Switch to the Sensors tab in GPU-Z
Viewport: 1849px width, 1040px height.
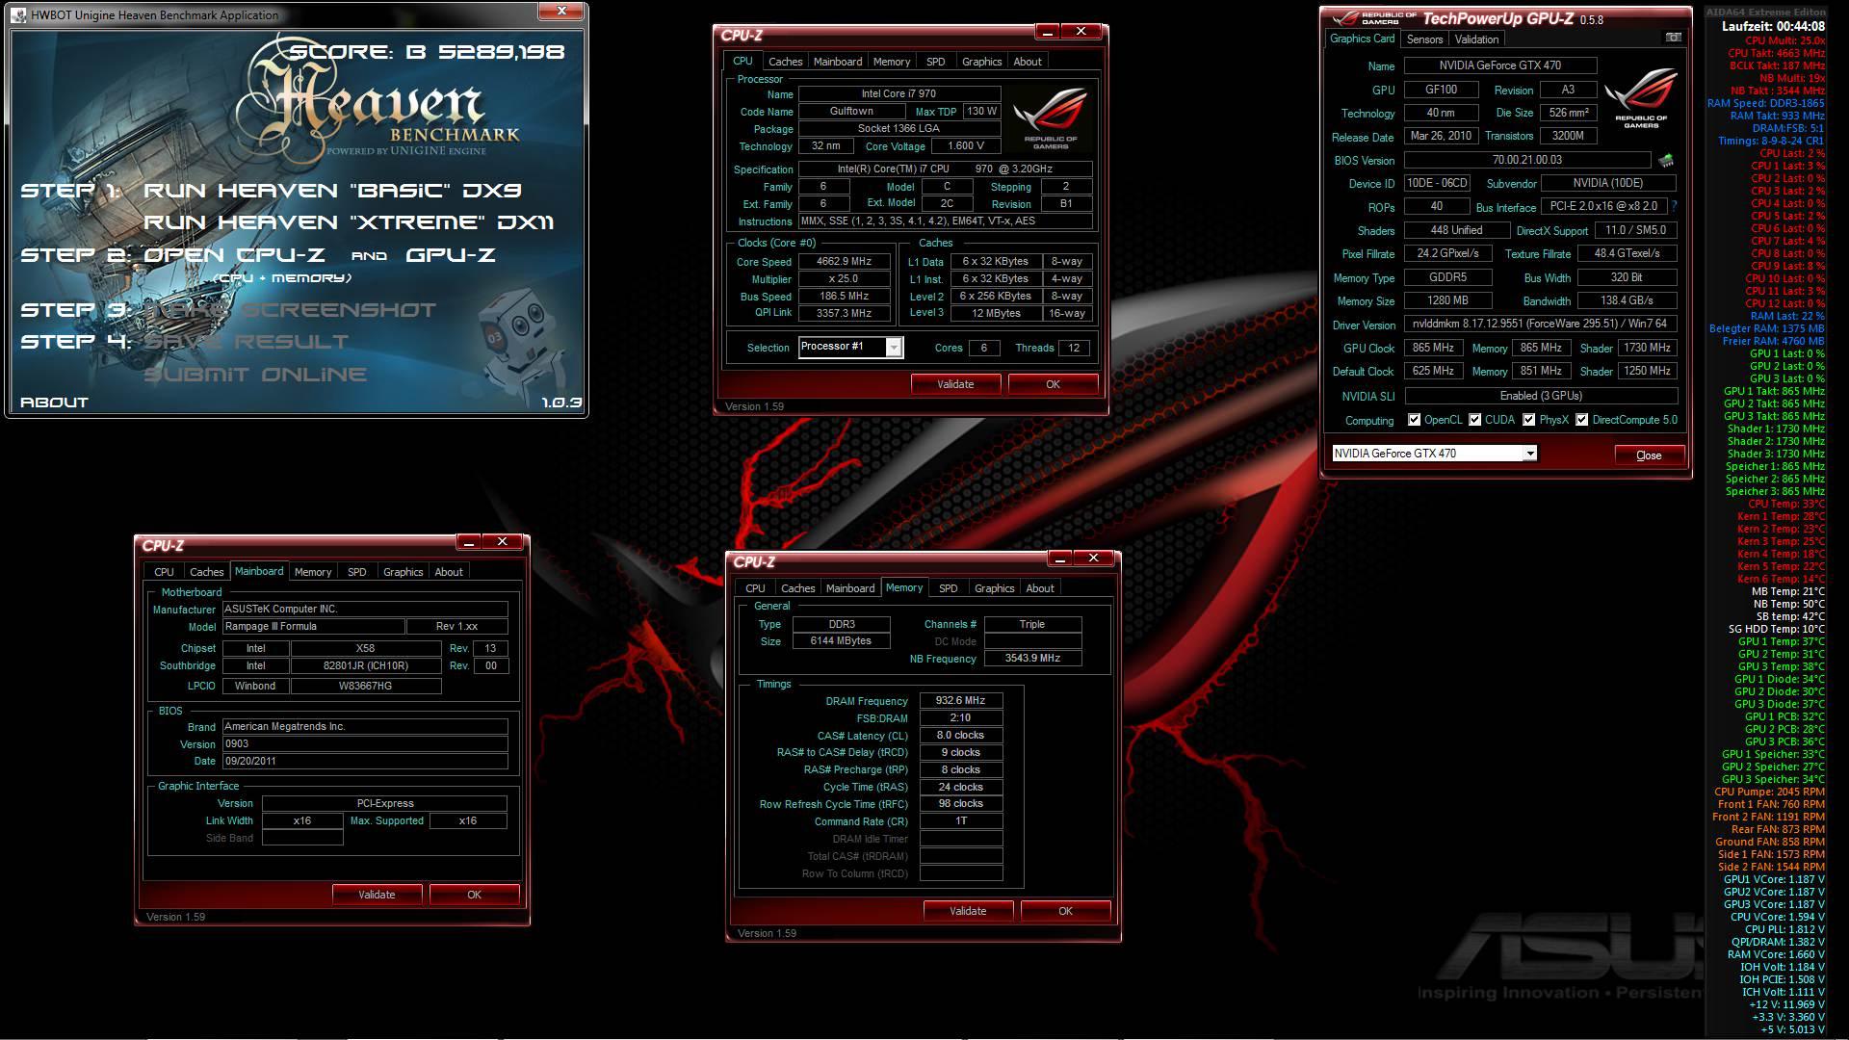click(x=1424, y=39)
